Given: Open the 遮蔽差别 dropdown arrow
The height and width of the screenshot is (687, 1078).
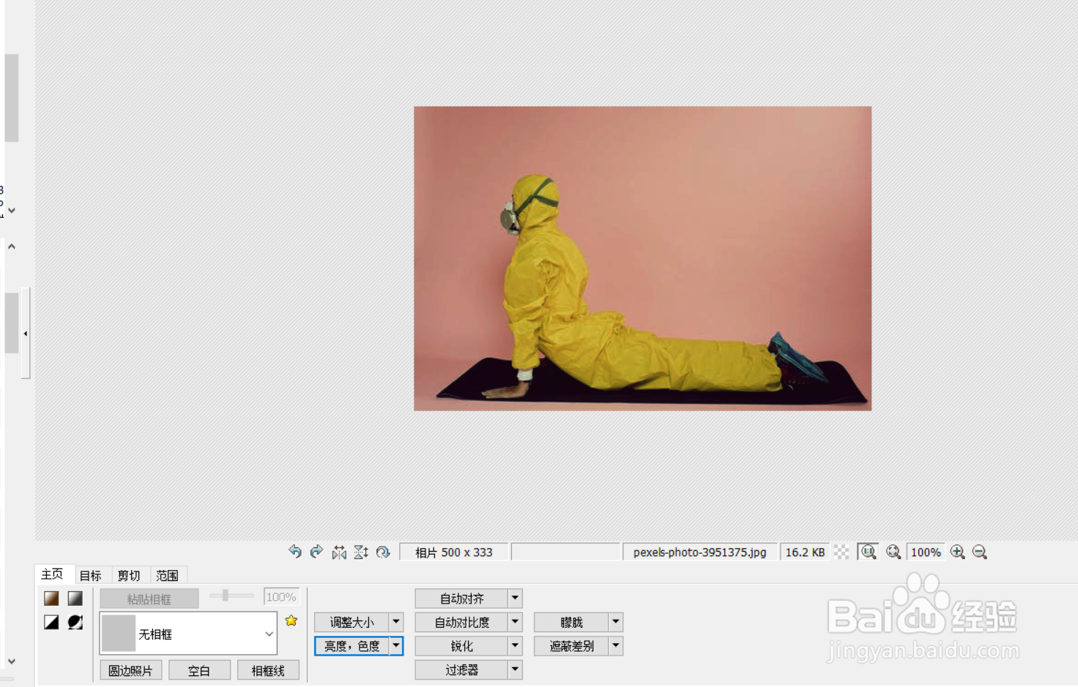Looking at the screenshot, I should coord(616,646).
